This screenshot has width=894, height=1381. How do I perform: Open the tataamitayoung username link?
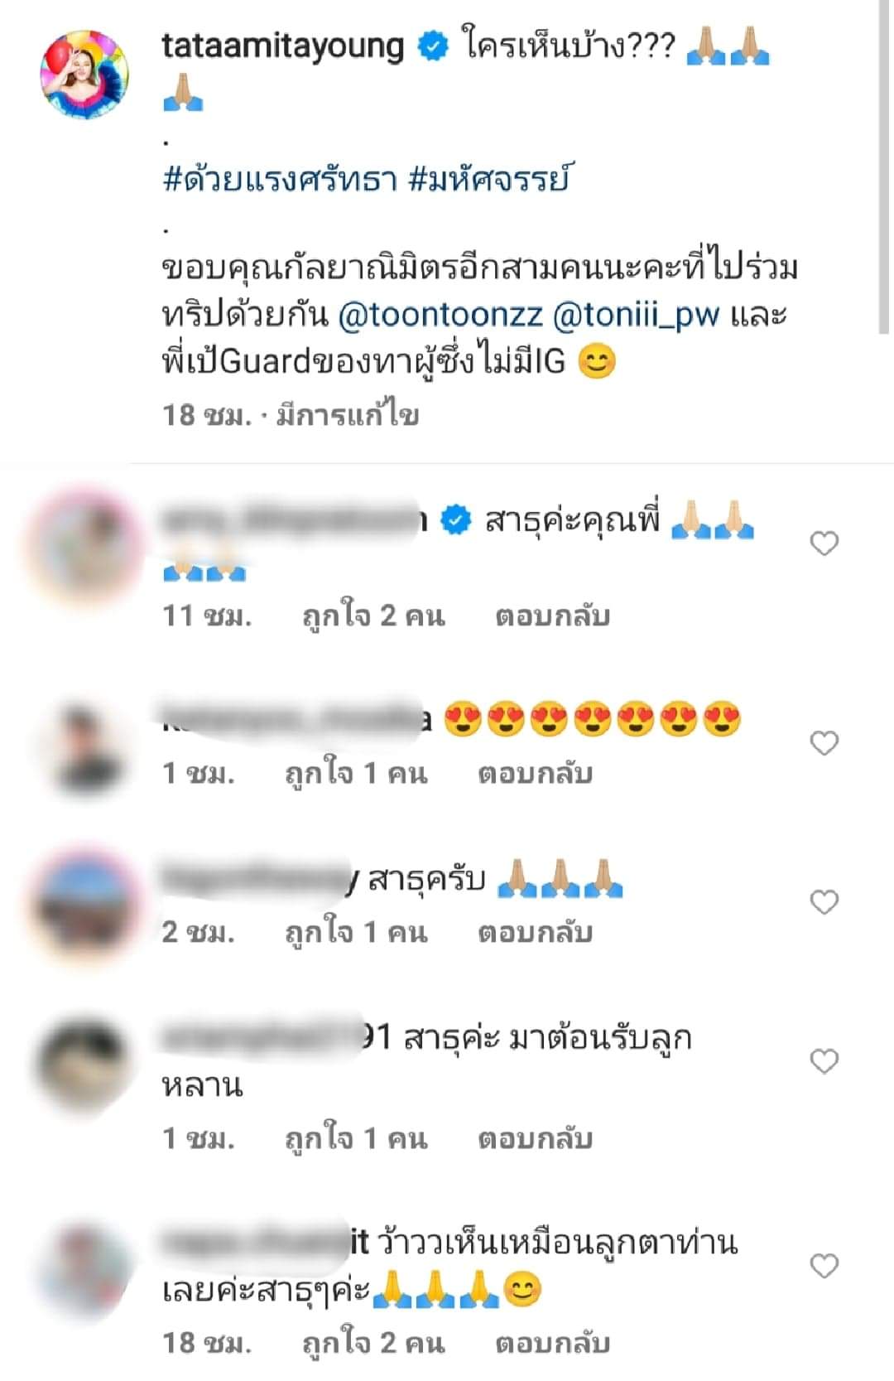[282, 46]
